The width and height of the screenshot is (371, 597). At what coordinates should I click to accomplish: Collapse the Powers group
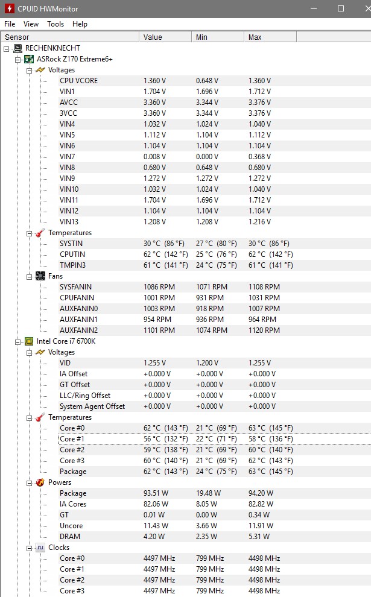tap(29, 483)
